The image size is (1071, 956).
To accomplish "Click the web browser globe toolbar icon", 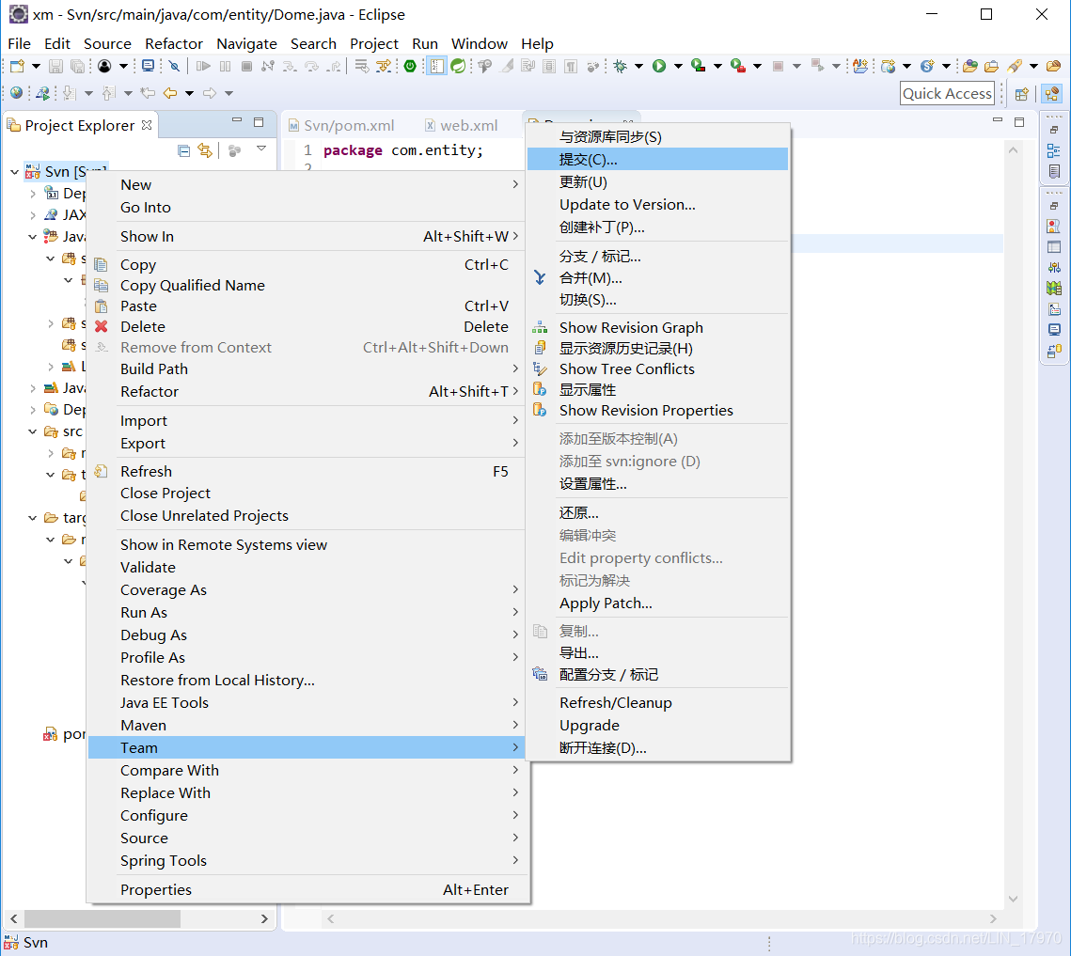I will (16, 93).
